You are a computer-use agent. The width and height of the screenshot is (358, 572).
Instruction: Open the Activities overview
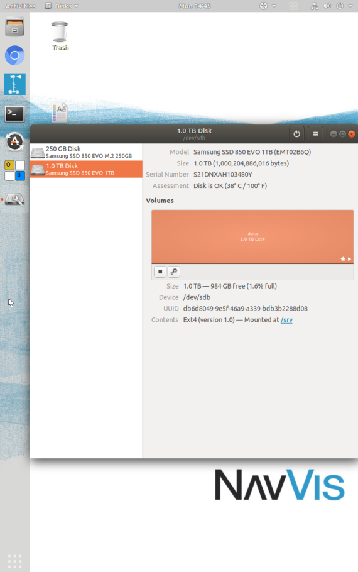pos(21,6)
